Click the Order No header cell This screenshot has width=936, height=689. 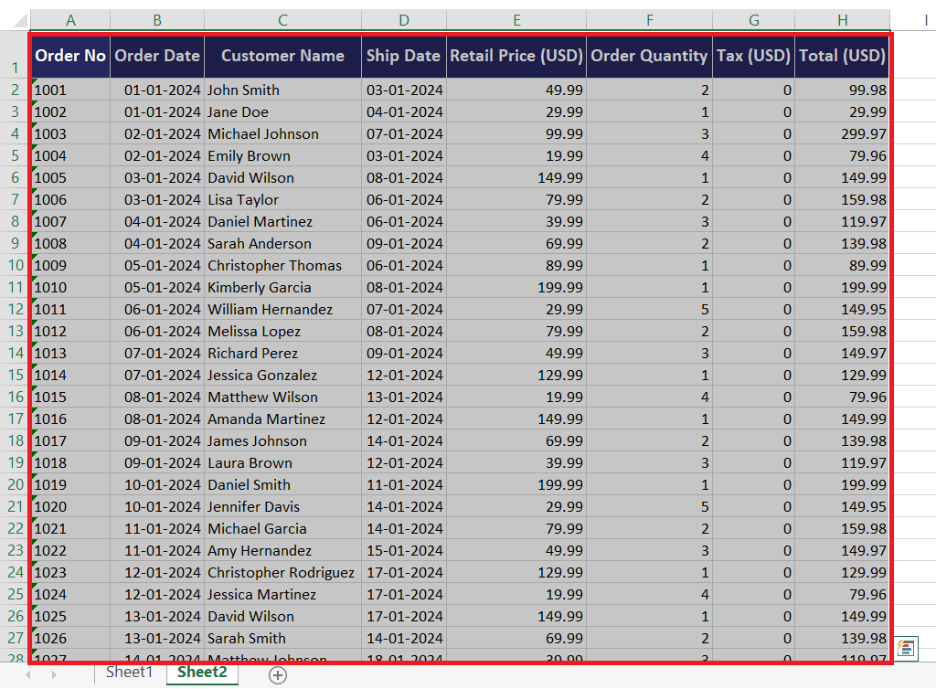coord(70,56)
